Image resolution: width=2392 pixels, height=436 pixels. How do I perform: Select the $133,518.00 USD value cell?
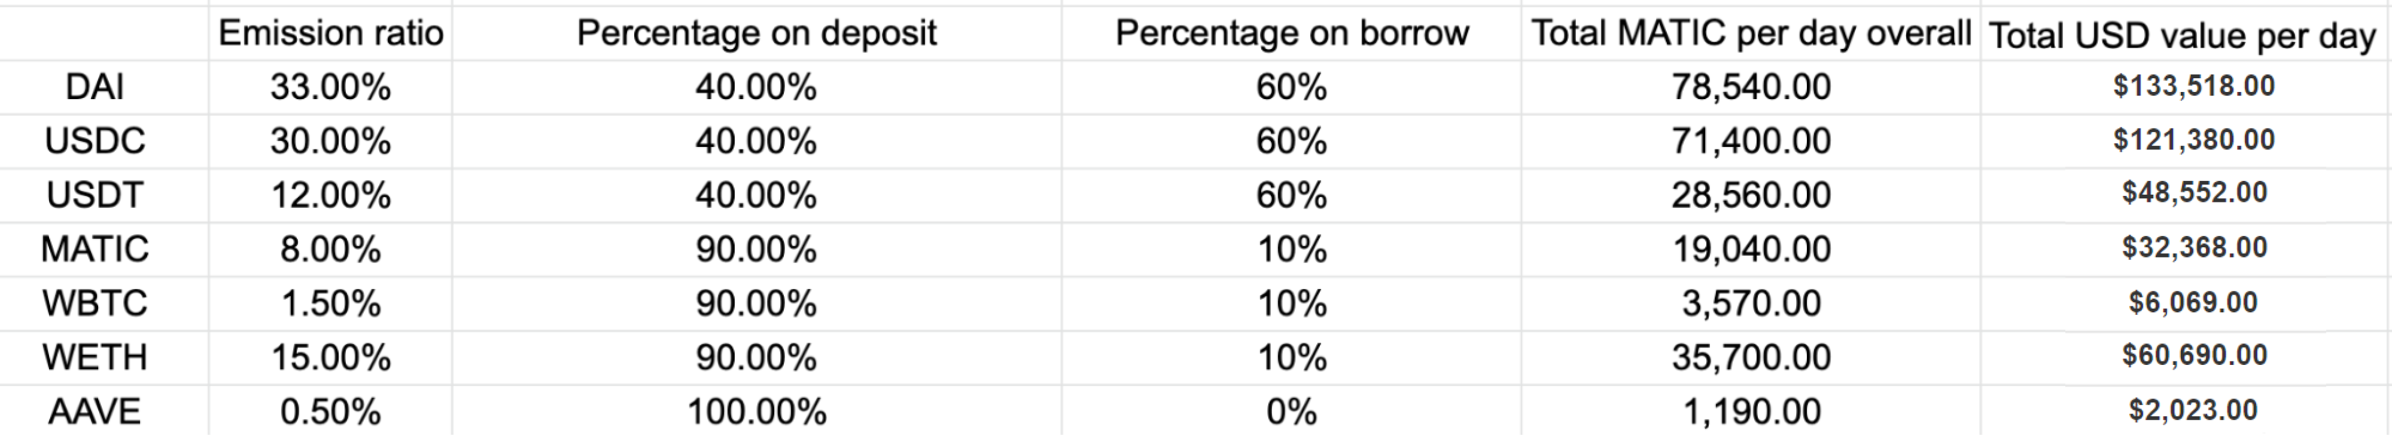click(2194, 86)
